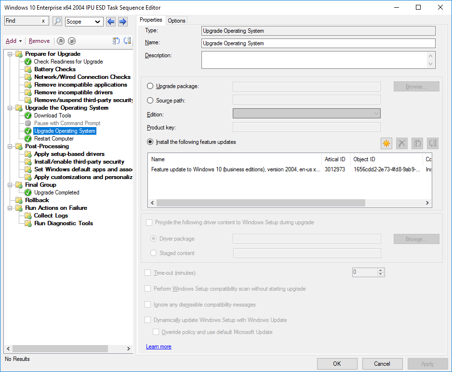Move the step up with the double-chevron up icon
Viewport: 452px width, 372px height.
[x=61, y=41]
